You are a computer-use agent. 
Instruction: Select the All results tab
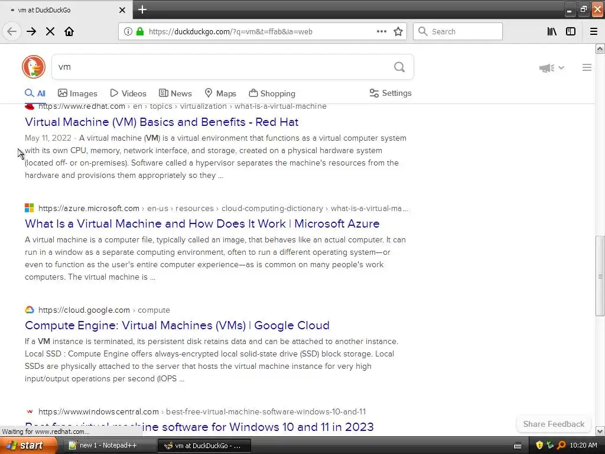click(35, 93)
